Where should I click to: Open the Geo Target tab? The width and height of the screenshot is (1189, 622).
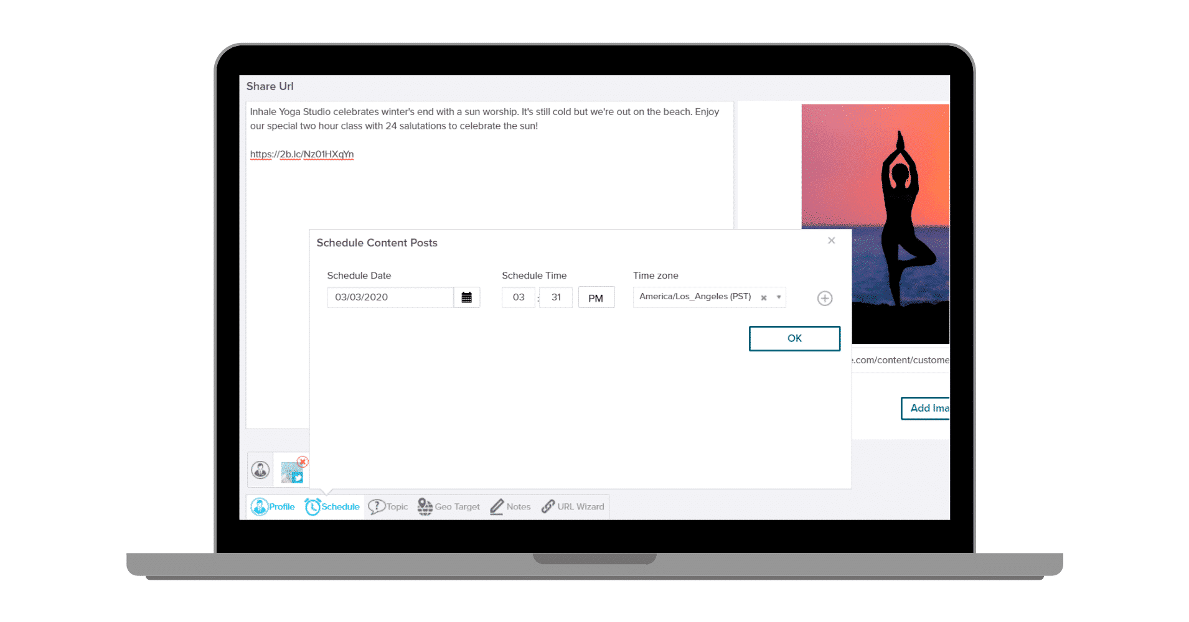pos(449,507)
